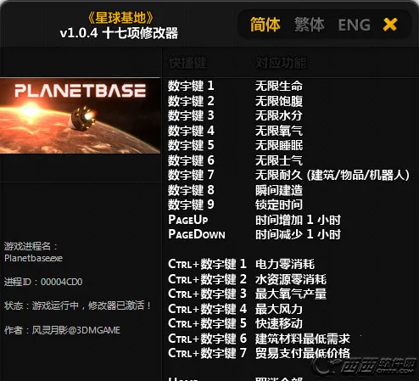Click hotkey label 数字键 3
Screen dimensions: 419x381
191,115
